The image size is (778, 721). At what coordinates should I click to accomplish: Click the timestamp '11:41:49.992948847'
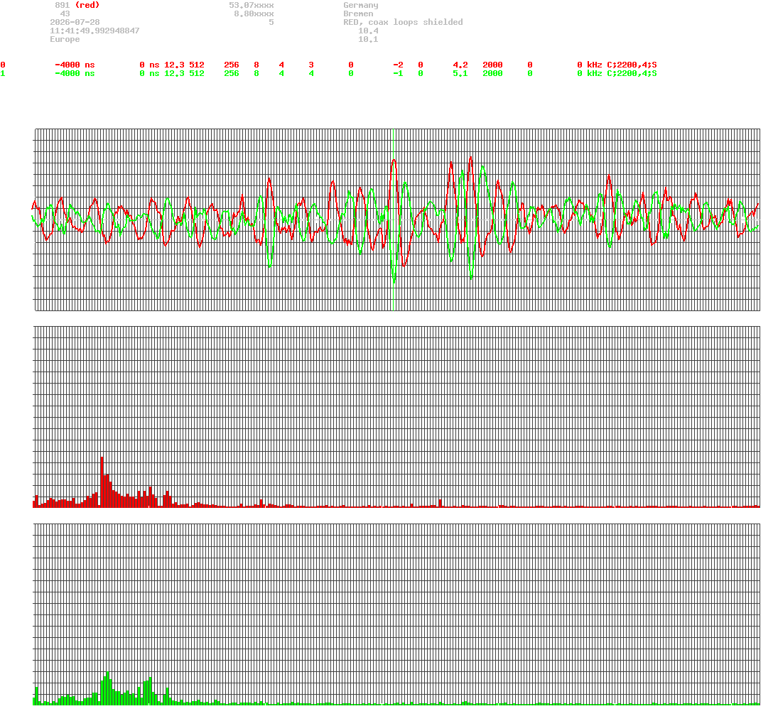[x=94, y=31]
